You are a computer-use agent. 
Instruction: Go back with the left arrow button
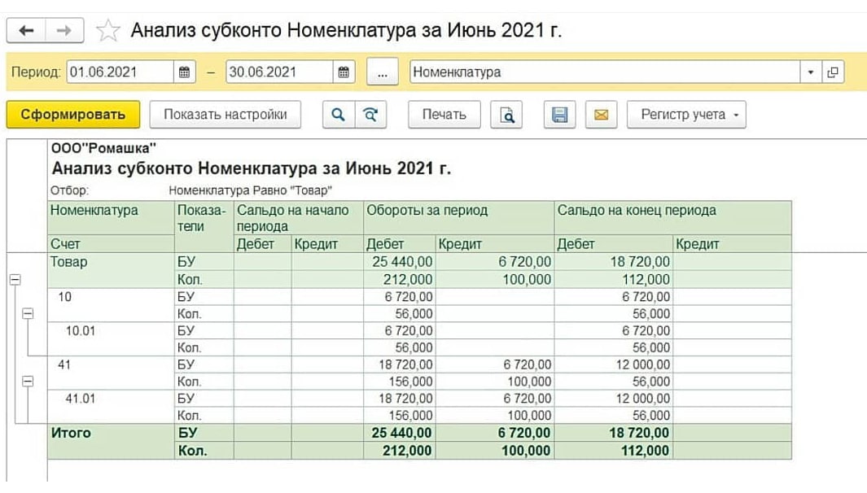pos(26,30)
